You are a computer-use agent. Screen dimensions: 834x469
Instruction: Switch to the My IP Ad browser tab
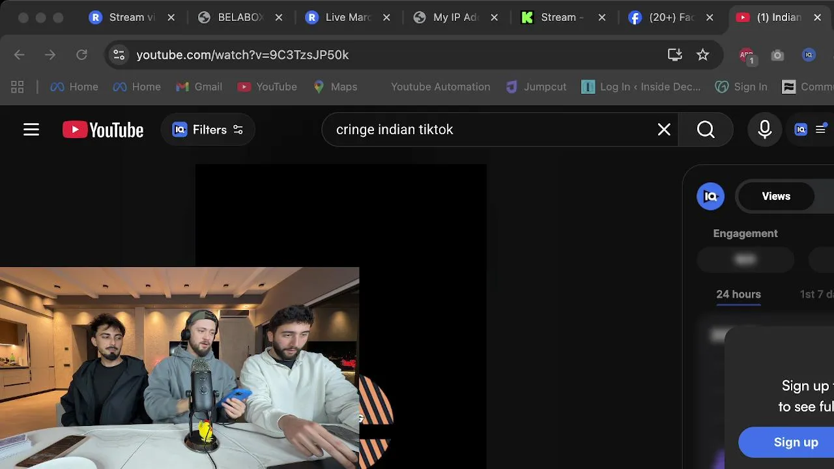(455, 18)
